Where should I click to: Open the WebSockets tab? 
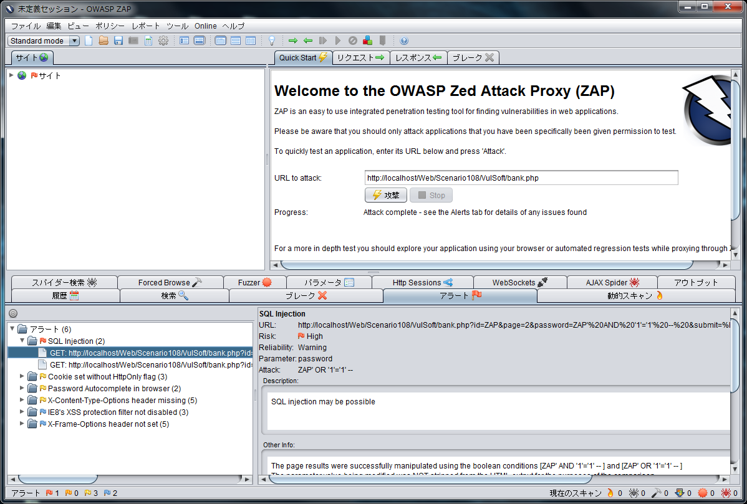[x=520, y=282]
